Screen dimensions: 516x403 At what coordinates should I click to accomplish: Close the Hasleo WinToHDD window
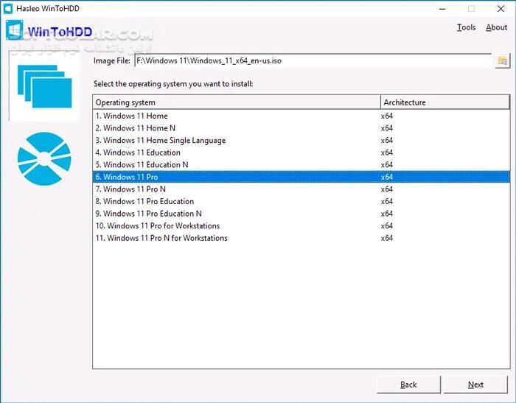pos(501,9)
